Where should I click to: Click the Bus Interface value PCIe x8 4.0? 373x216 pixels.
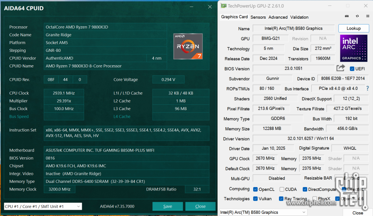(x=338, y=88)
